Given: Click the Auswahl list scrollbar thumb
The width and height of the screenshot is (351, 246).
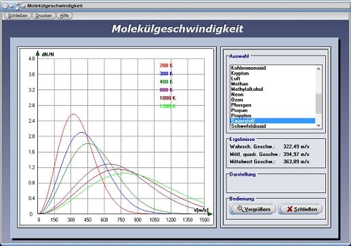Looking at the screenshot, I should [x=318, y=104].
